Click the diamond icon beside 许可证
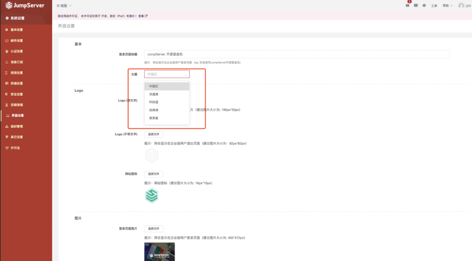 [x=7, y=148]
